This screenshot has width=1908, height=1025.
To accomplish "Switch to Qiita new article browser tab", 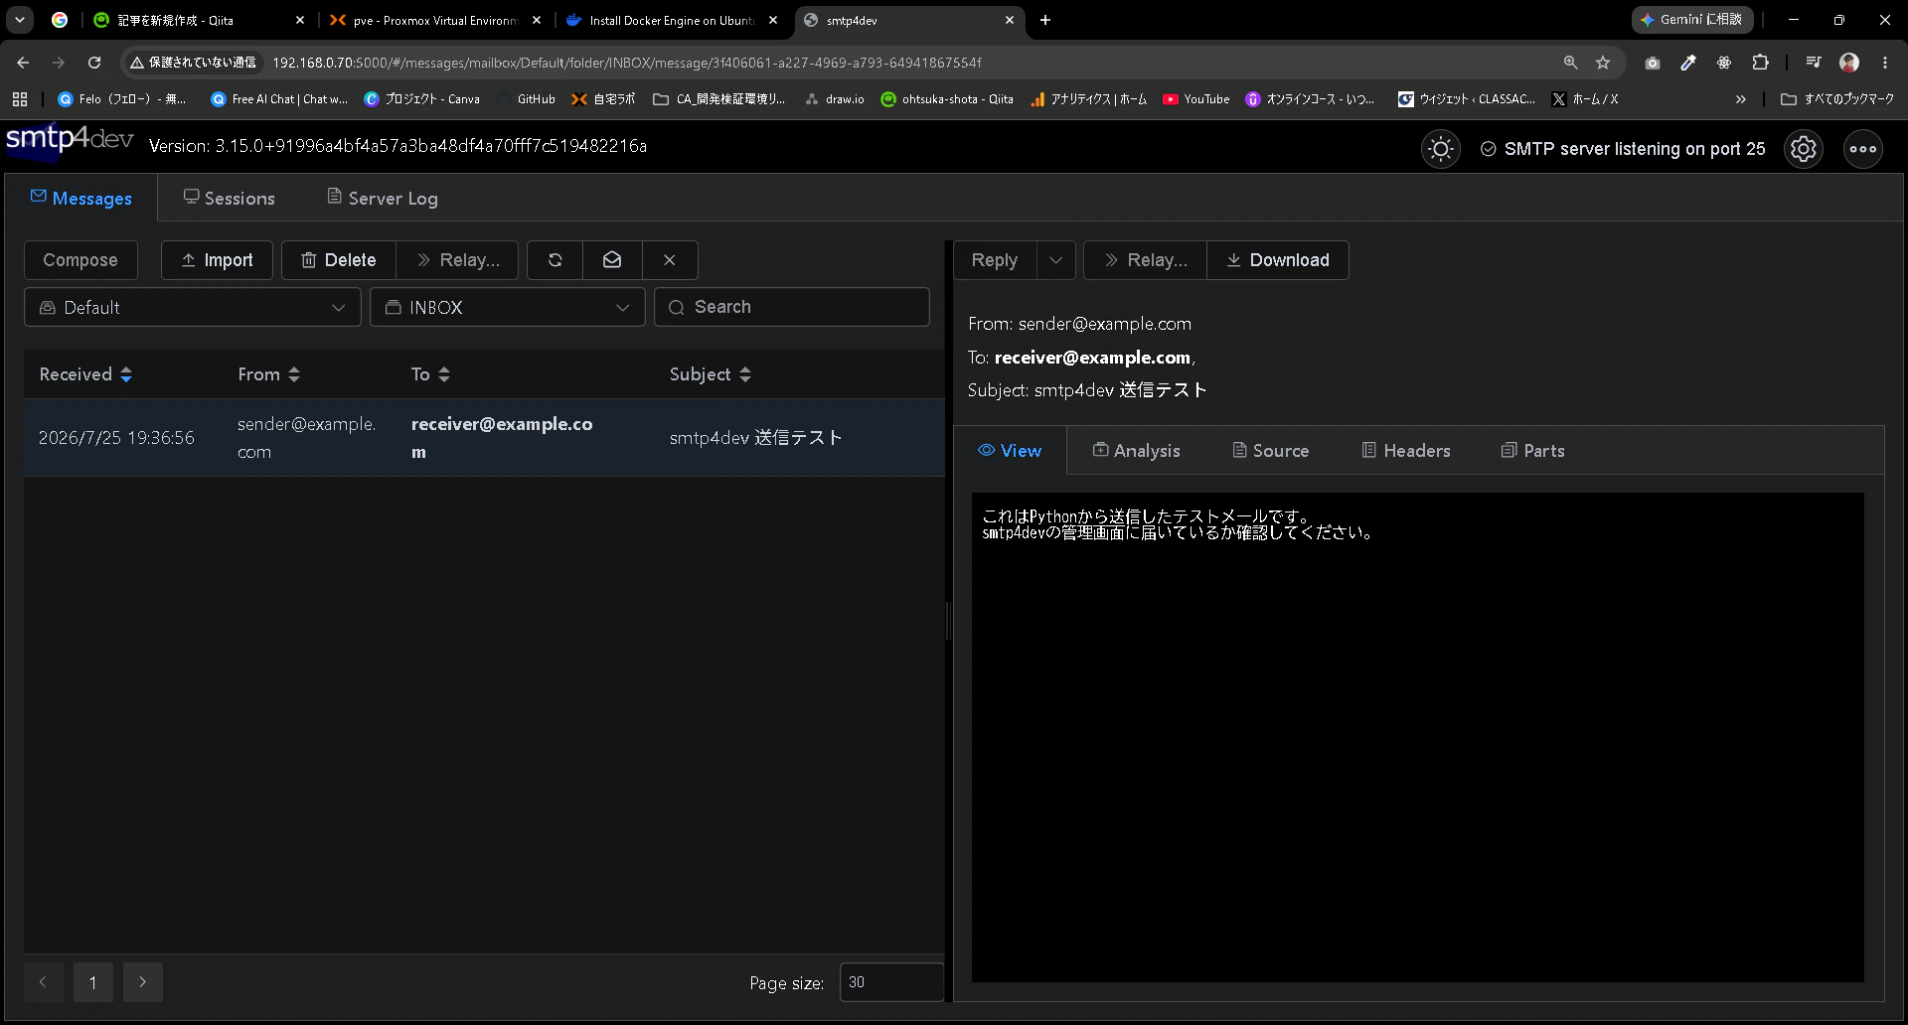I will pyautogui.click(x=199, y=20).
